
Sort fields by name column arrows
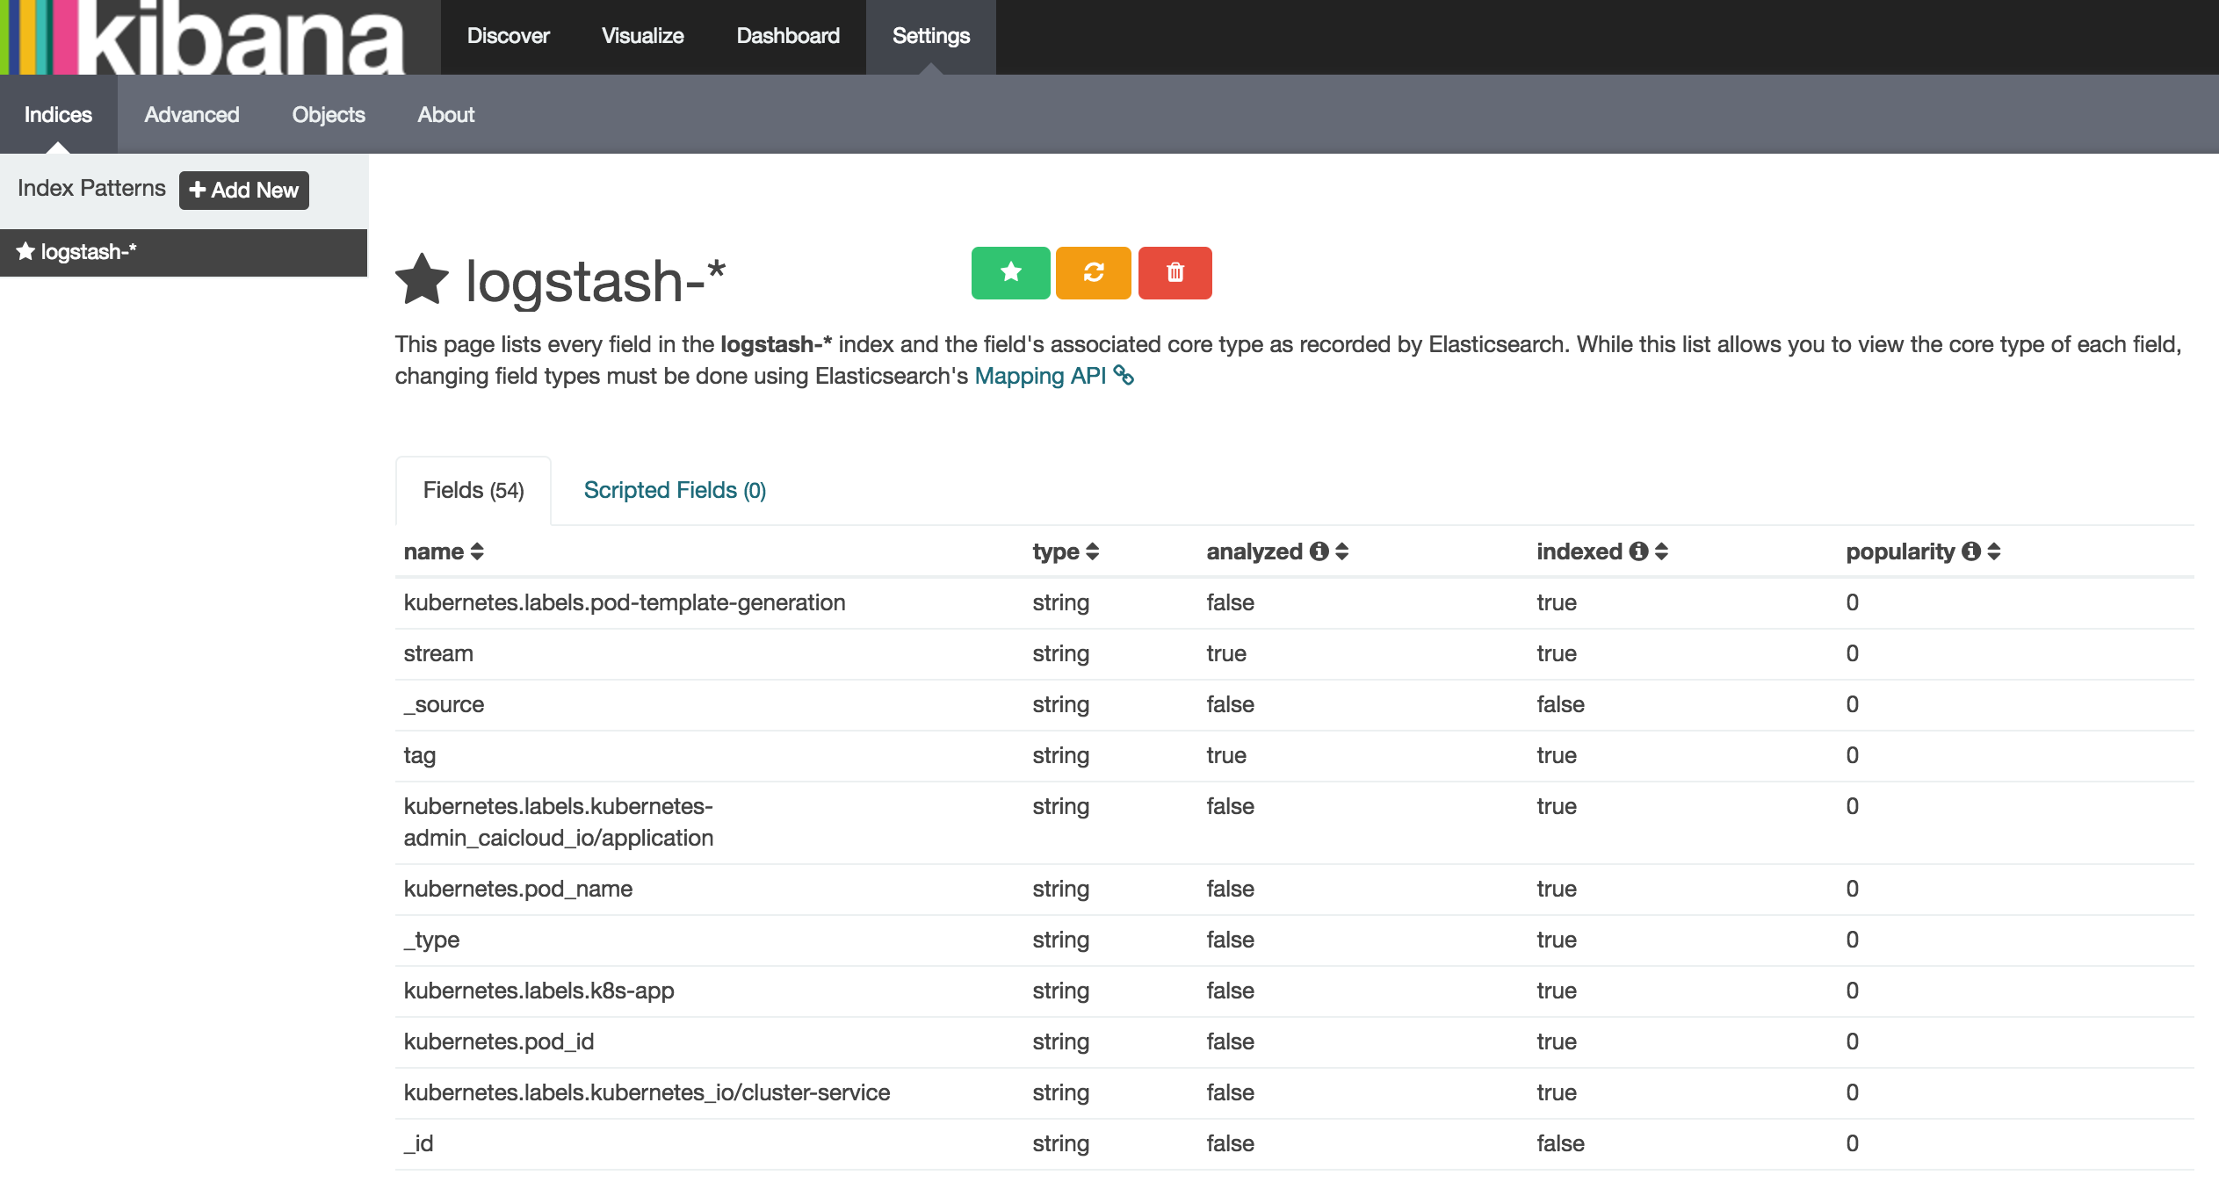[477, 551]
